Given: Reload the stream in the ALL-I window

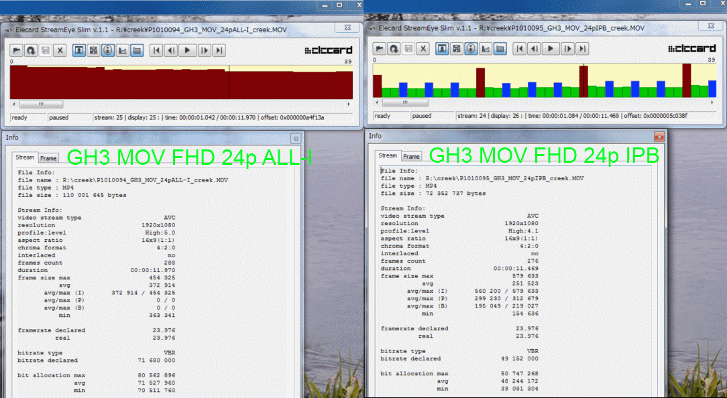Looking at the screenshot, I should [31, 50].
